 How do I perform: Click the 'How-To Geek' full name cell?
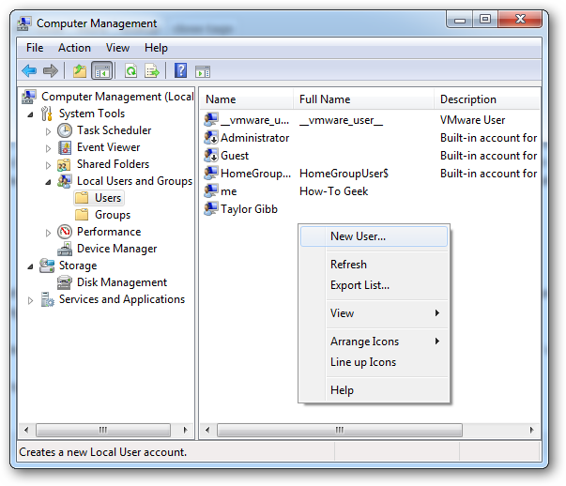point(334,191)
